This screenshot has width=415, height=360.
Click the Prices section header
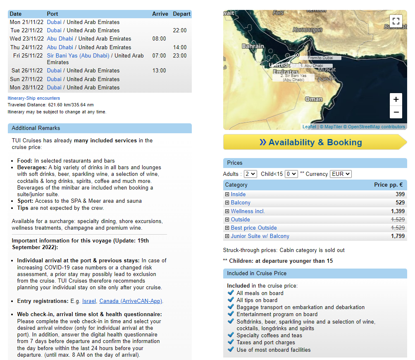[x=315, y=163]
